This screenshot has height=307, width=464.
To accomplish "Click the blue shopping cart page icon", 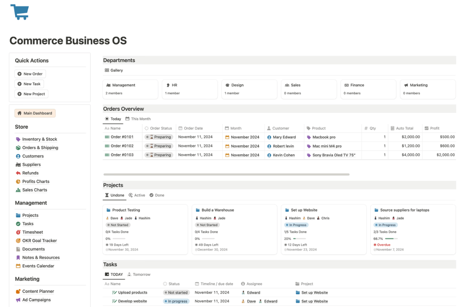I will tap(20, 12).
